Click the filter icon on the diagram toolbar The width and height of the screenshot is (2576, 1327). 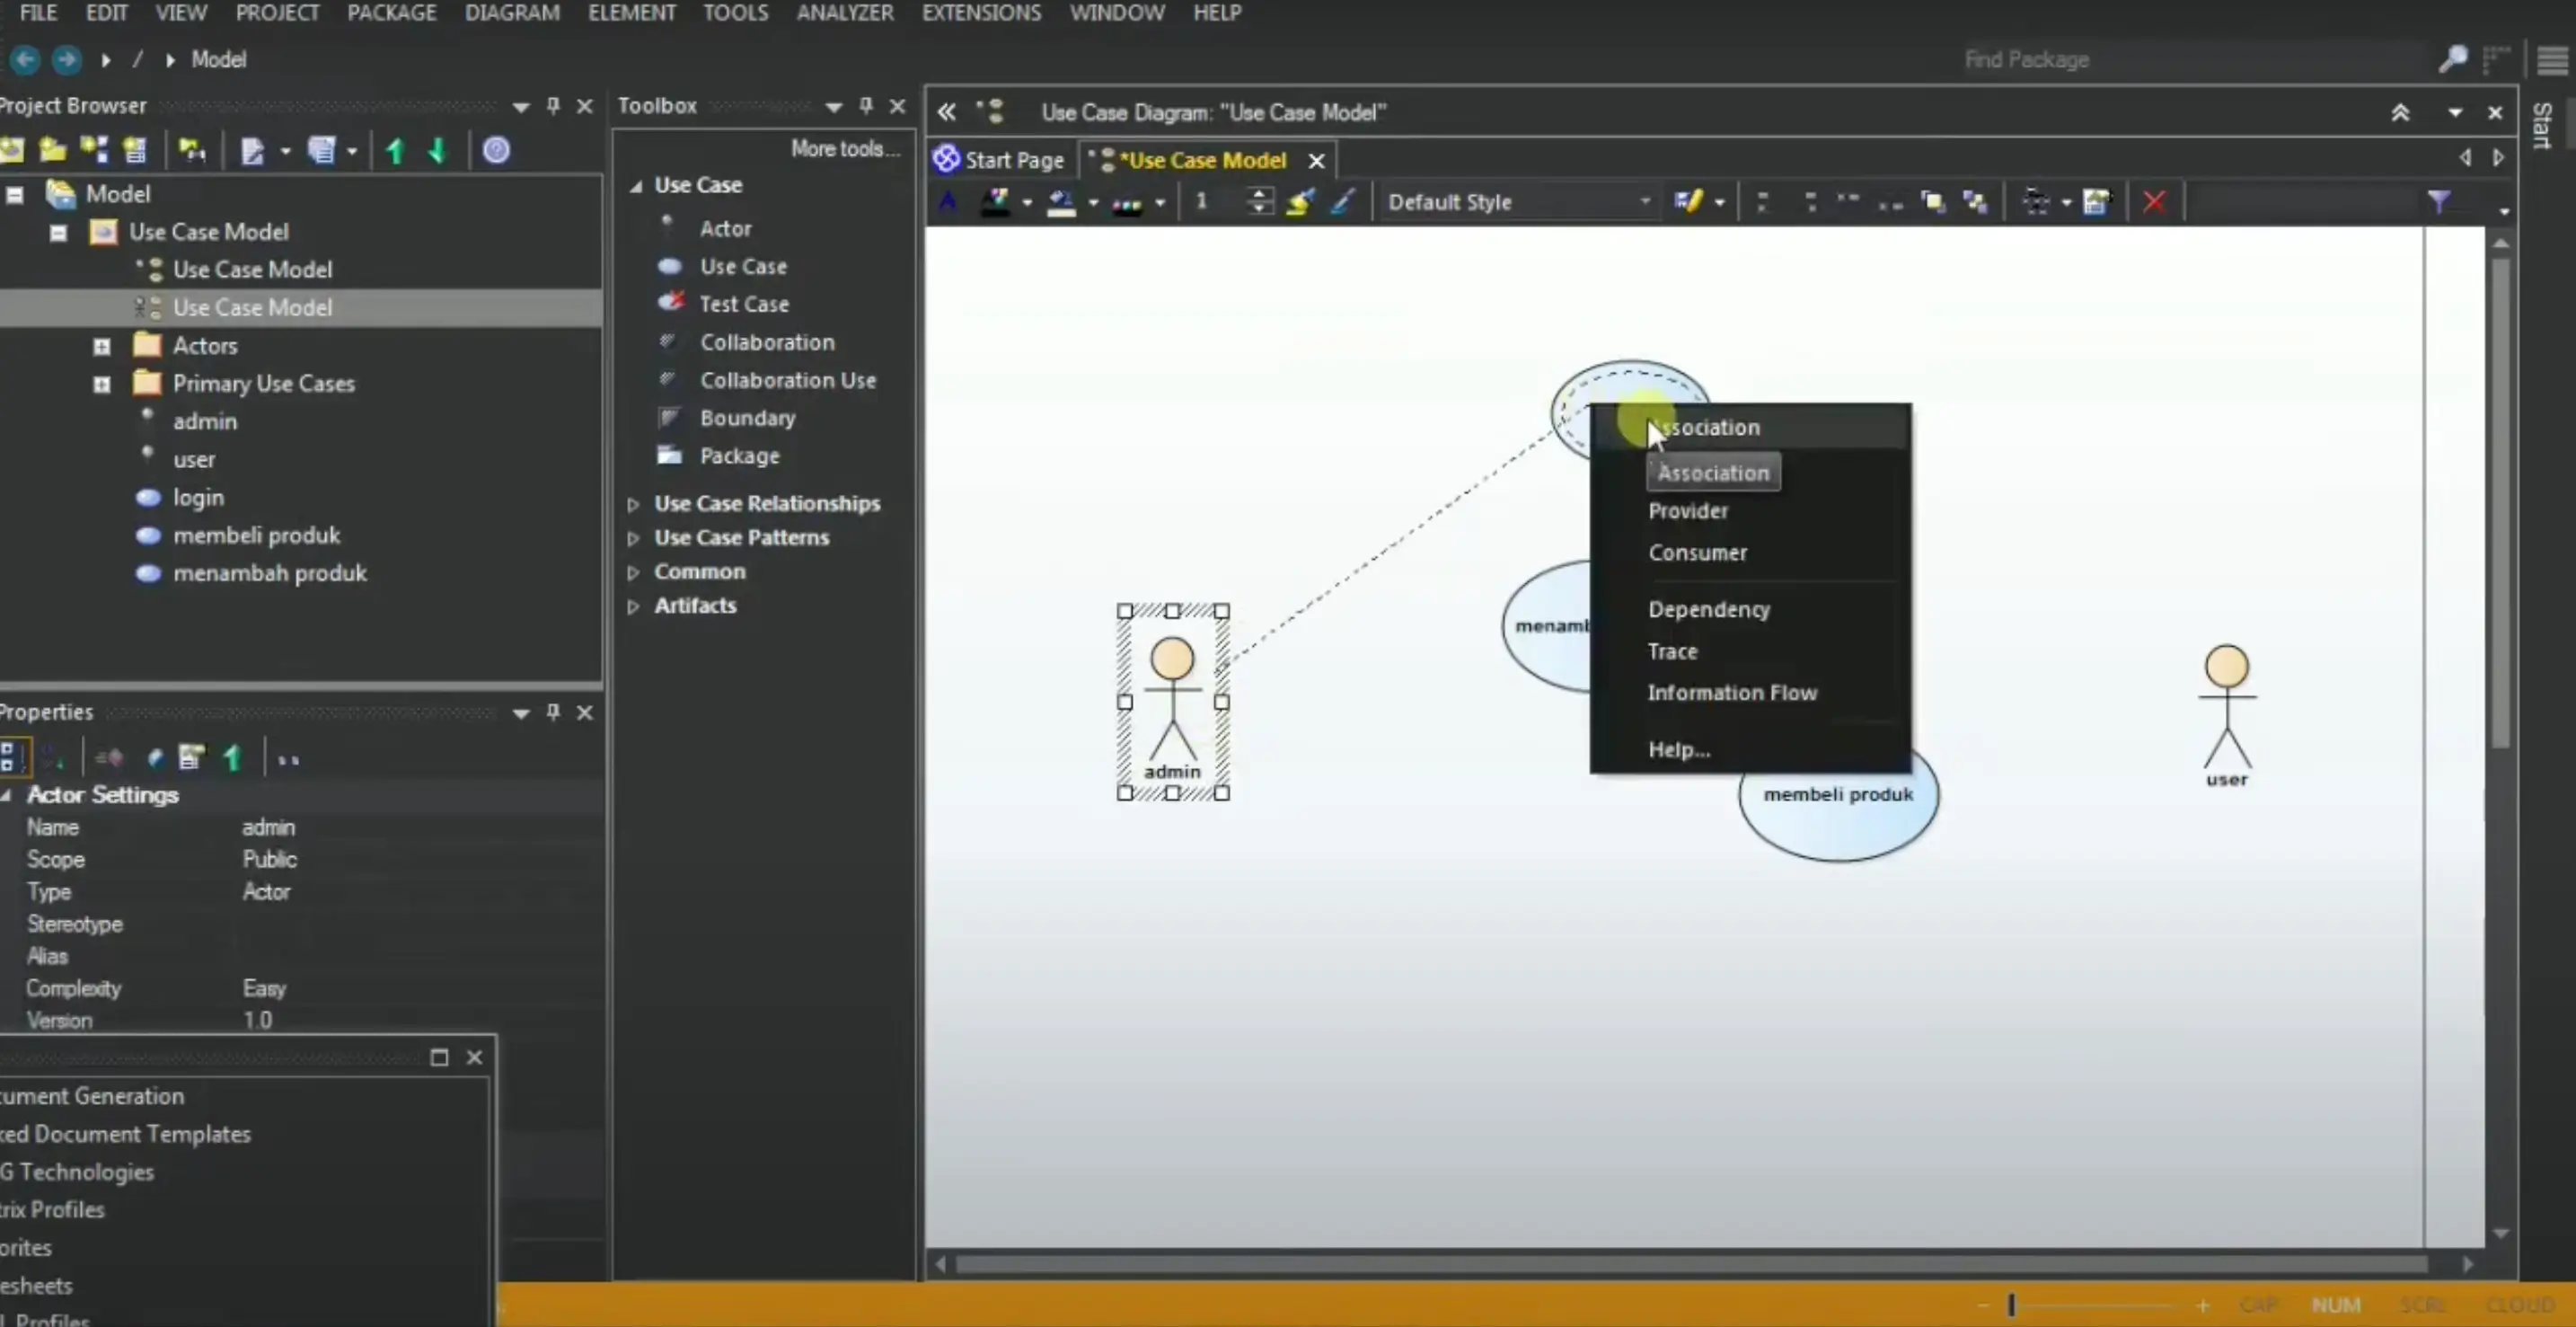pos(2440,201)
